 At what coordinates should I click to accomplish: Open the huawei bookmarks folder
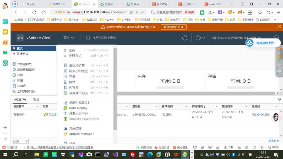[107, 20]
